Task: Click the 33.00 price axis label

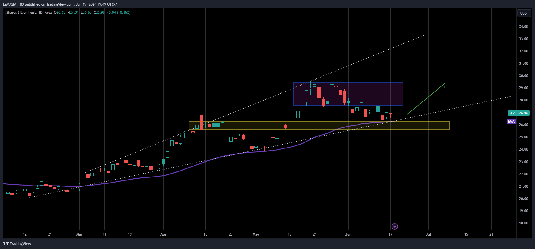Action: [523, 39]
